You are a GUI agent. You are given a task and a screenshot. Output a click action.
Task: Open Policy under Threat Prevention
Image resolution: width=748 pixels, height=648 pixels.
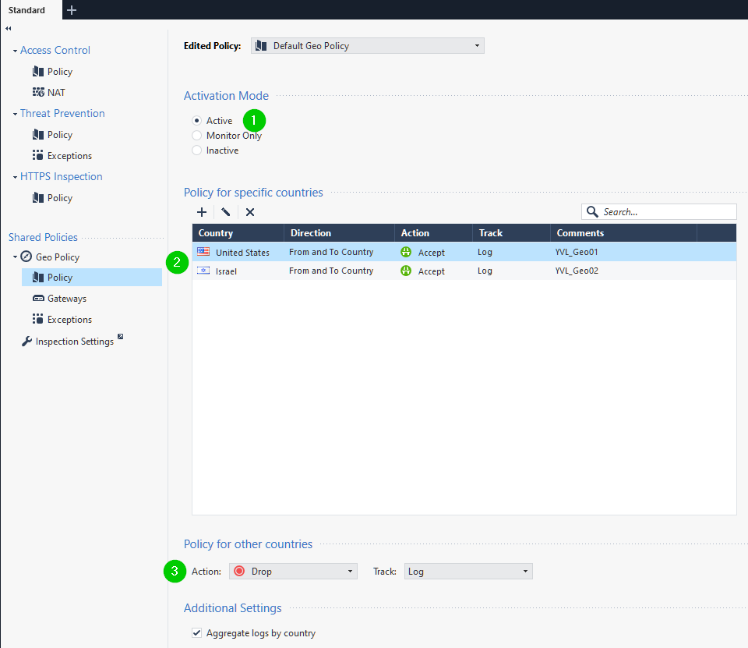[x=60, y=135]
